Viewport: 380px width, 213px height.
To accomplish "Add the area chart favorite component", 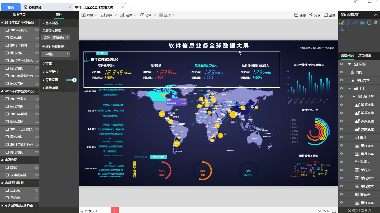I will pyautogui.click(x=362, y=23).
